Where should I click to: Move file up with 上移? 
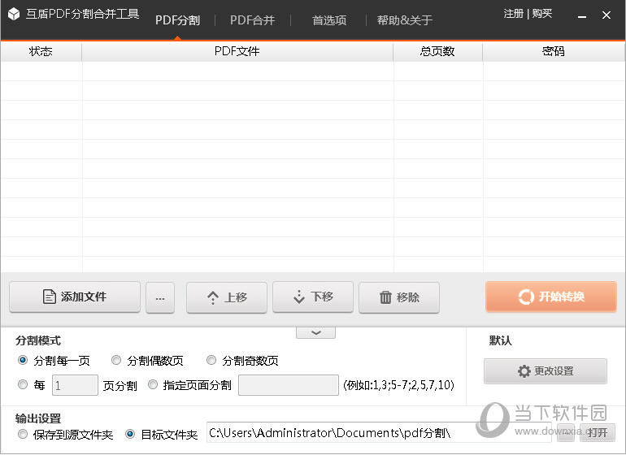click(227, 297)
